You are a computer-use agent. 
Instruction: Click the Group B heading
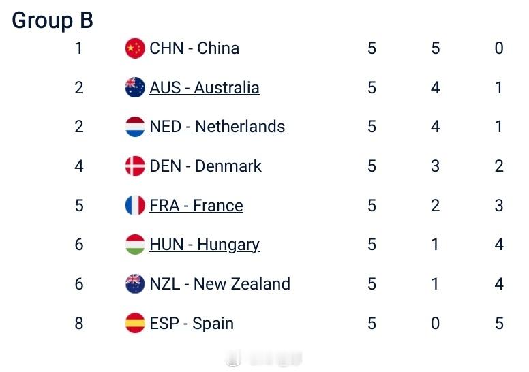[52, 20]
